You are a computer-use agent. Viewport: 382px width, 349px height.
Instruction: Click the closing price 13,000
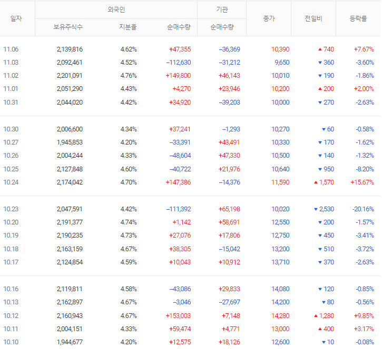(280, 329)
